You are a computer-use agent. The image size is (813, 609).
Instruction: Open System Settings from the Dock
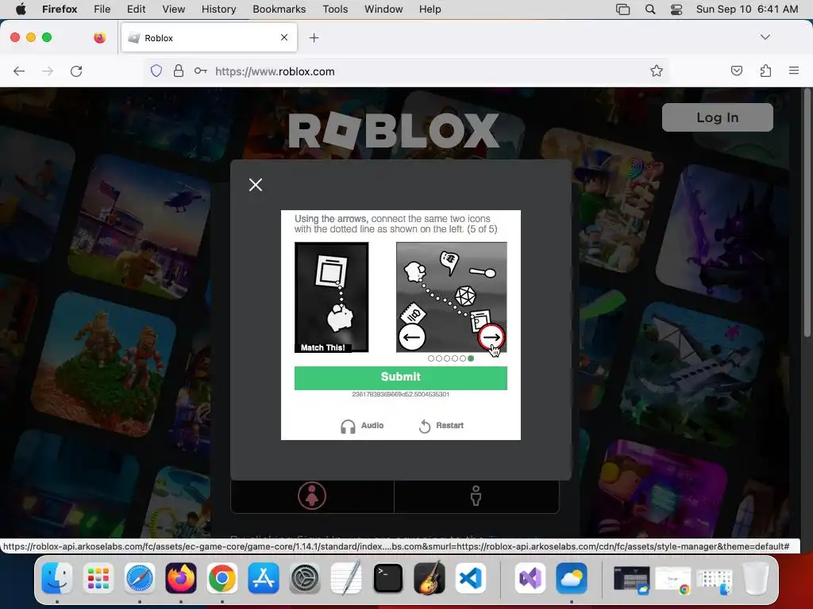[x=305, y=578]
